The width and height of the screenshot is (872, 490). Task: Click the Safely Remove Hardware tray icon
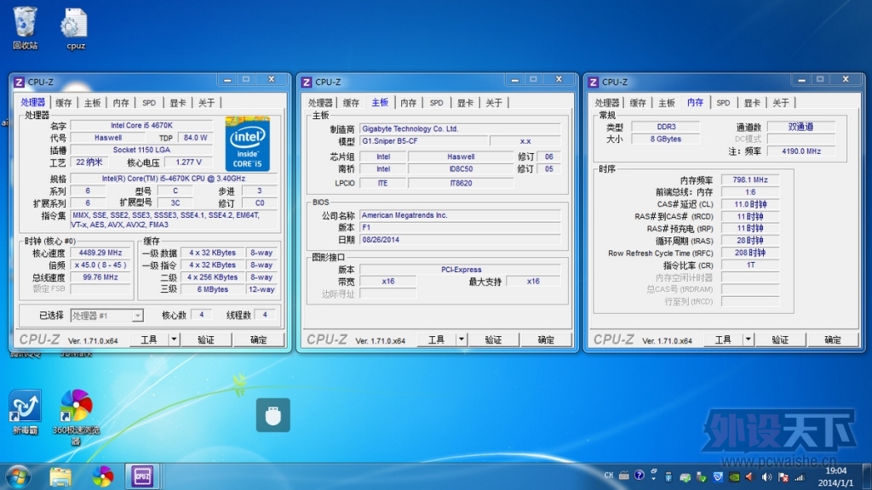702,476
